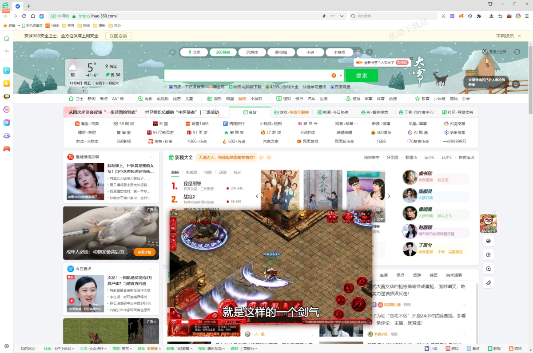Add a channel with the plus circle icon
The height and width of the screenshot is (353, 533).
click(358, 52)
